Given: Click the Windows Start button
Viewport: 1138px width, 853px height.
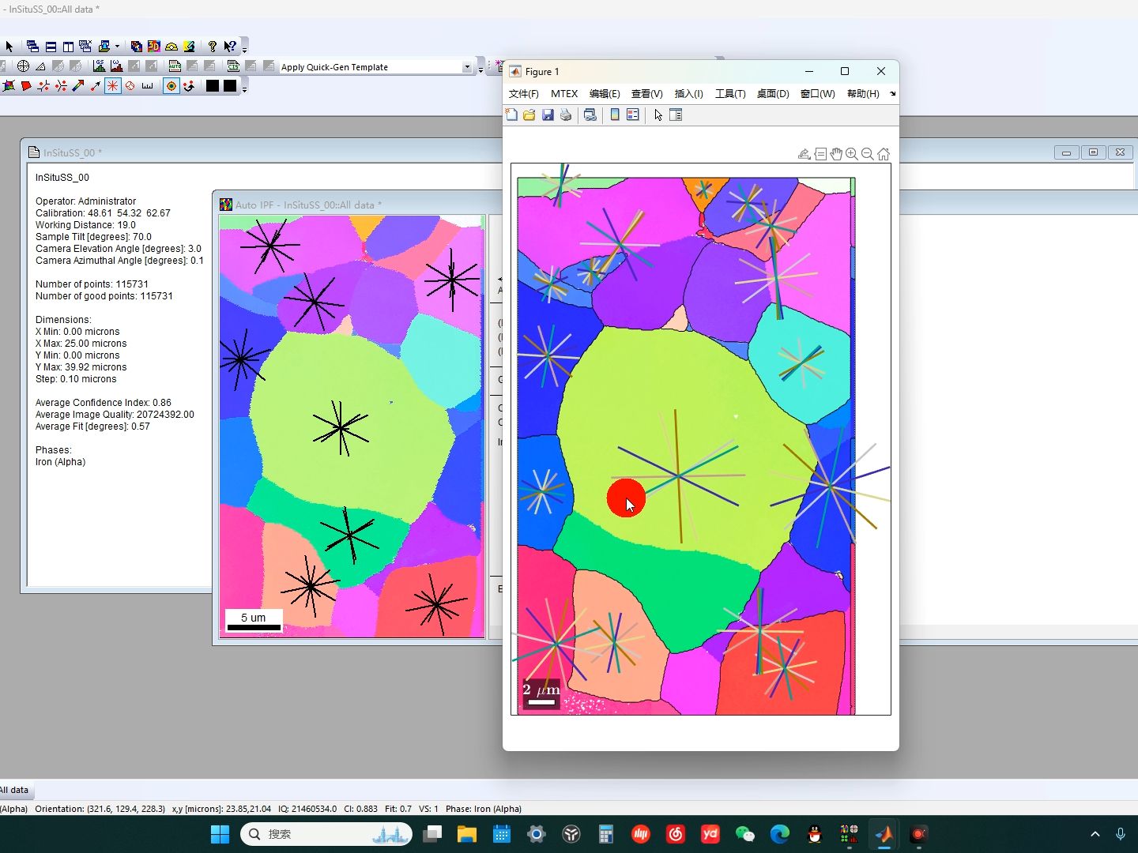Looking at the screenshot, I should point(220,834).
